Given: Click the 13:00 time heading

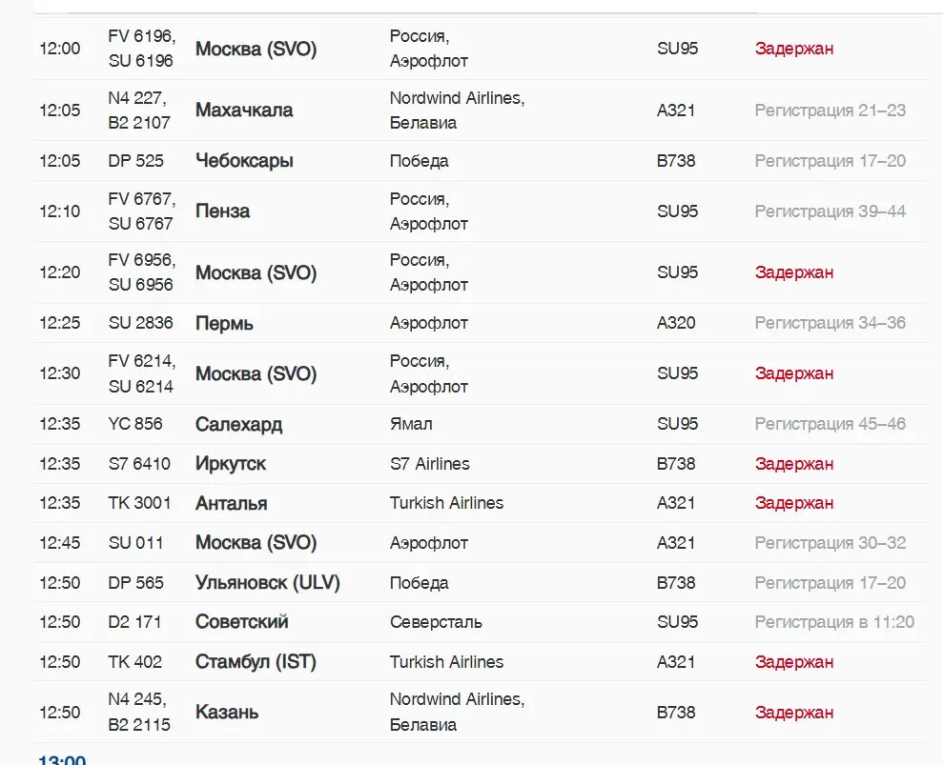Looking at the screenshot, I should [61, 759].
